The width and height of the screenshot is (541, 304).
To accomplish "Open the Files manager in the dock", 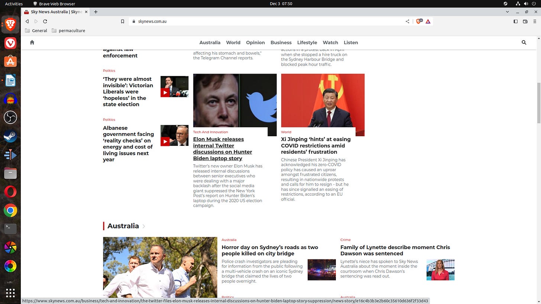I will (10, 173).
